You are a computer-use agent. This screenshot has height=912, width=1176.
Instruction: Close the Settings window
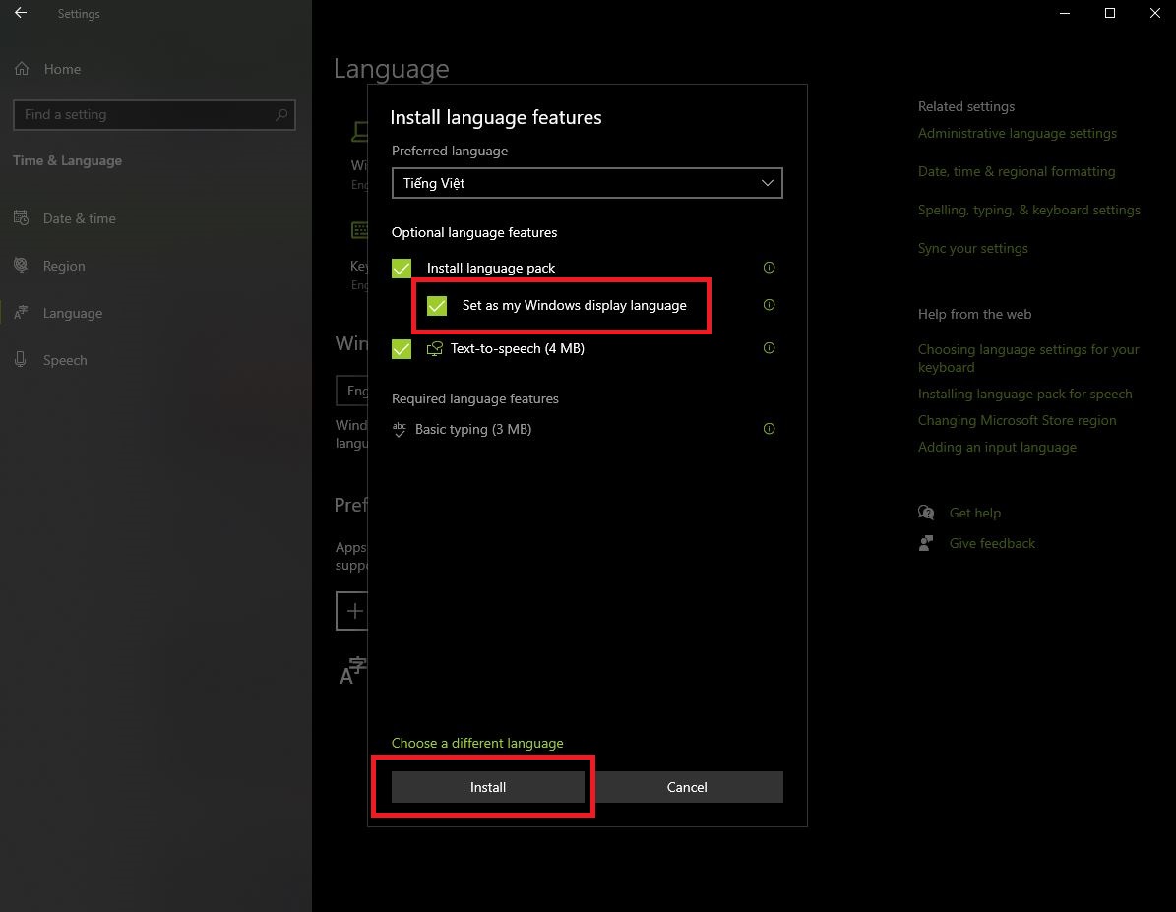point(1155,13)
